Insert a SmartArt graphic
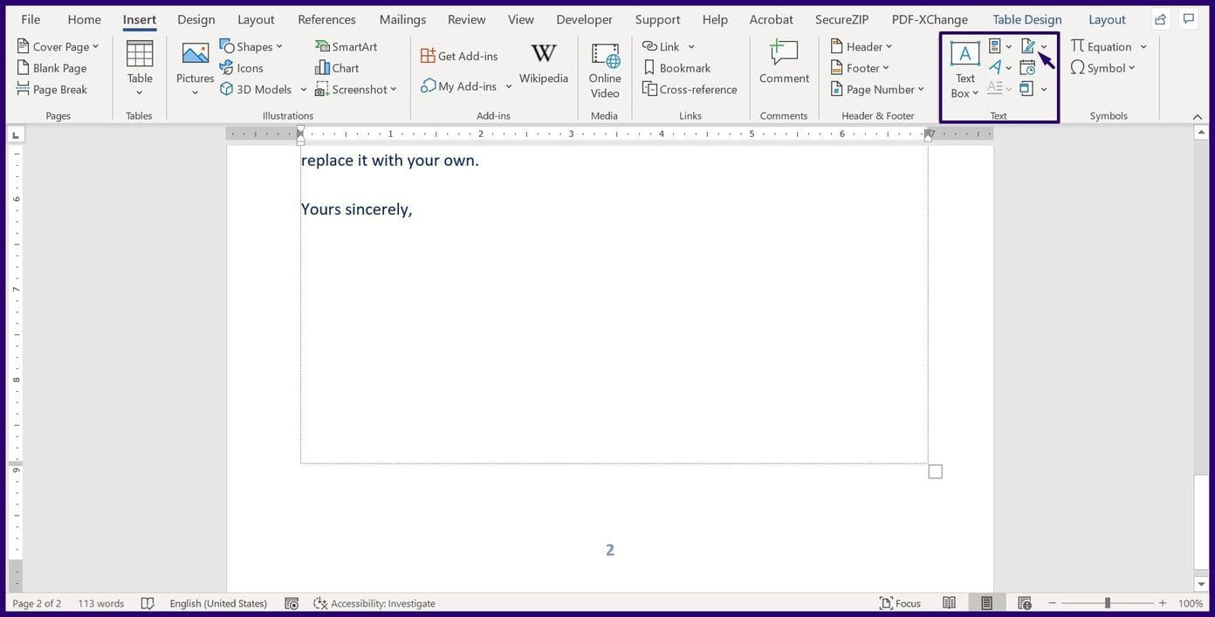1215x617 pixels. click(x=346, y=46)
